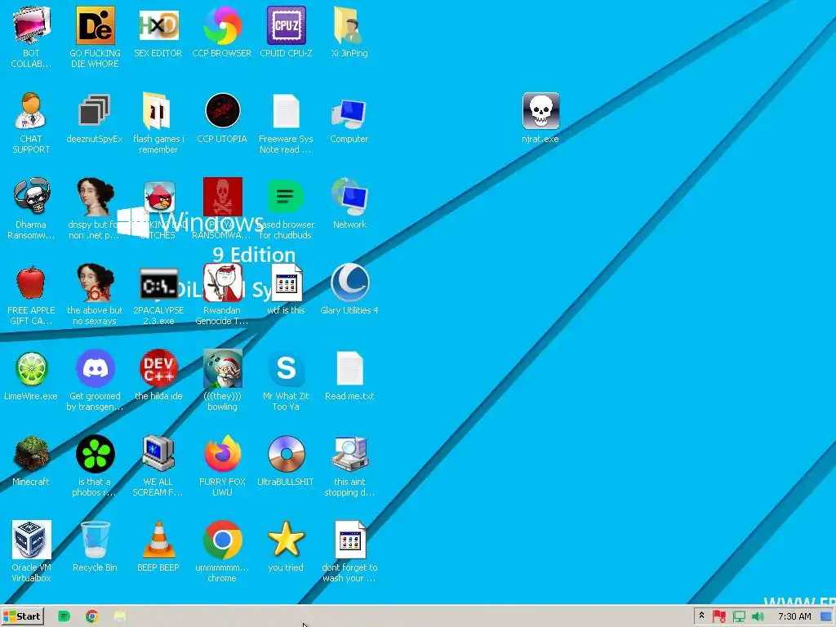836x627 pixels.
Task: Open the this aint stopping d... icon
Action: point(349,465)
